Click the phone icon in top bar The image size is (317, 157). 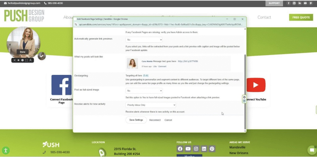pos(45,3)
